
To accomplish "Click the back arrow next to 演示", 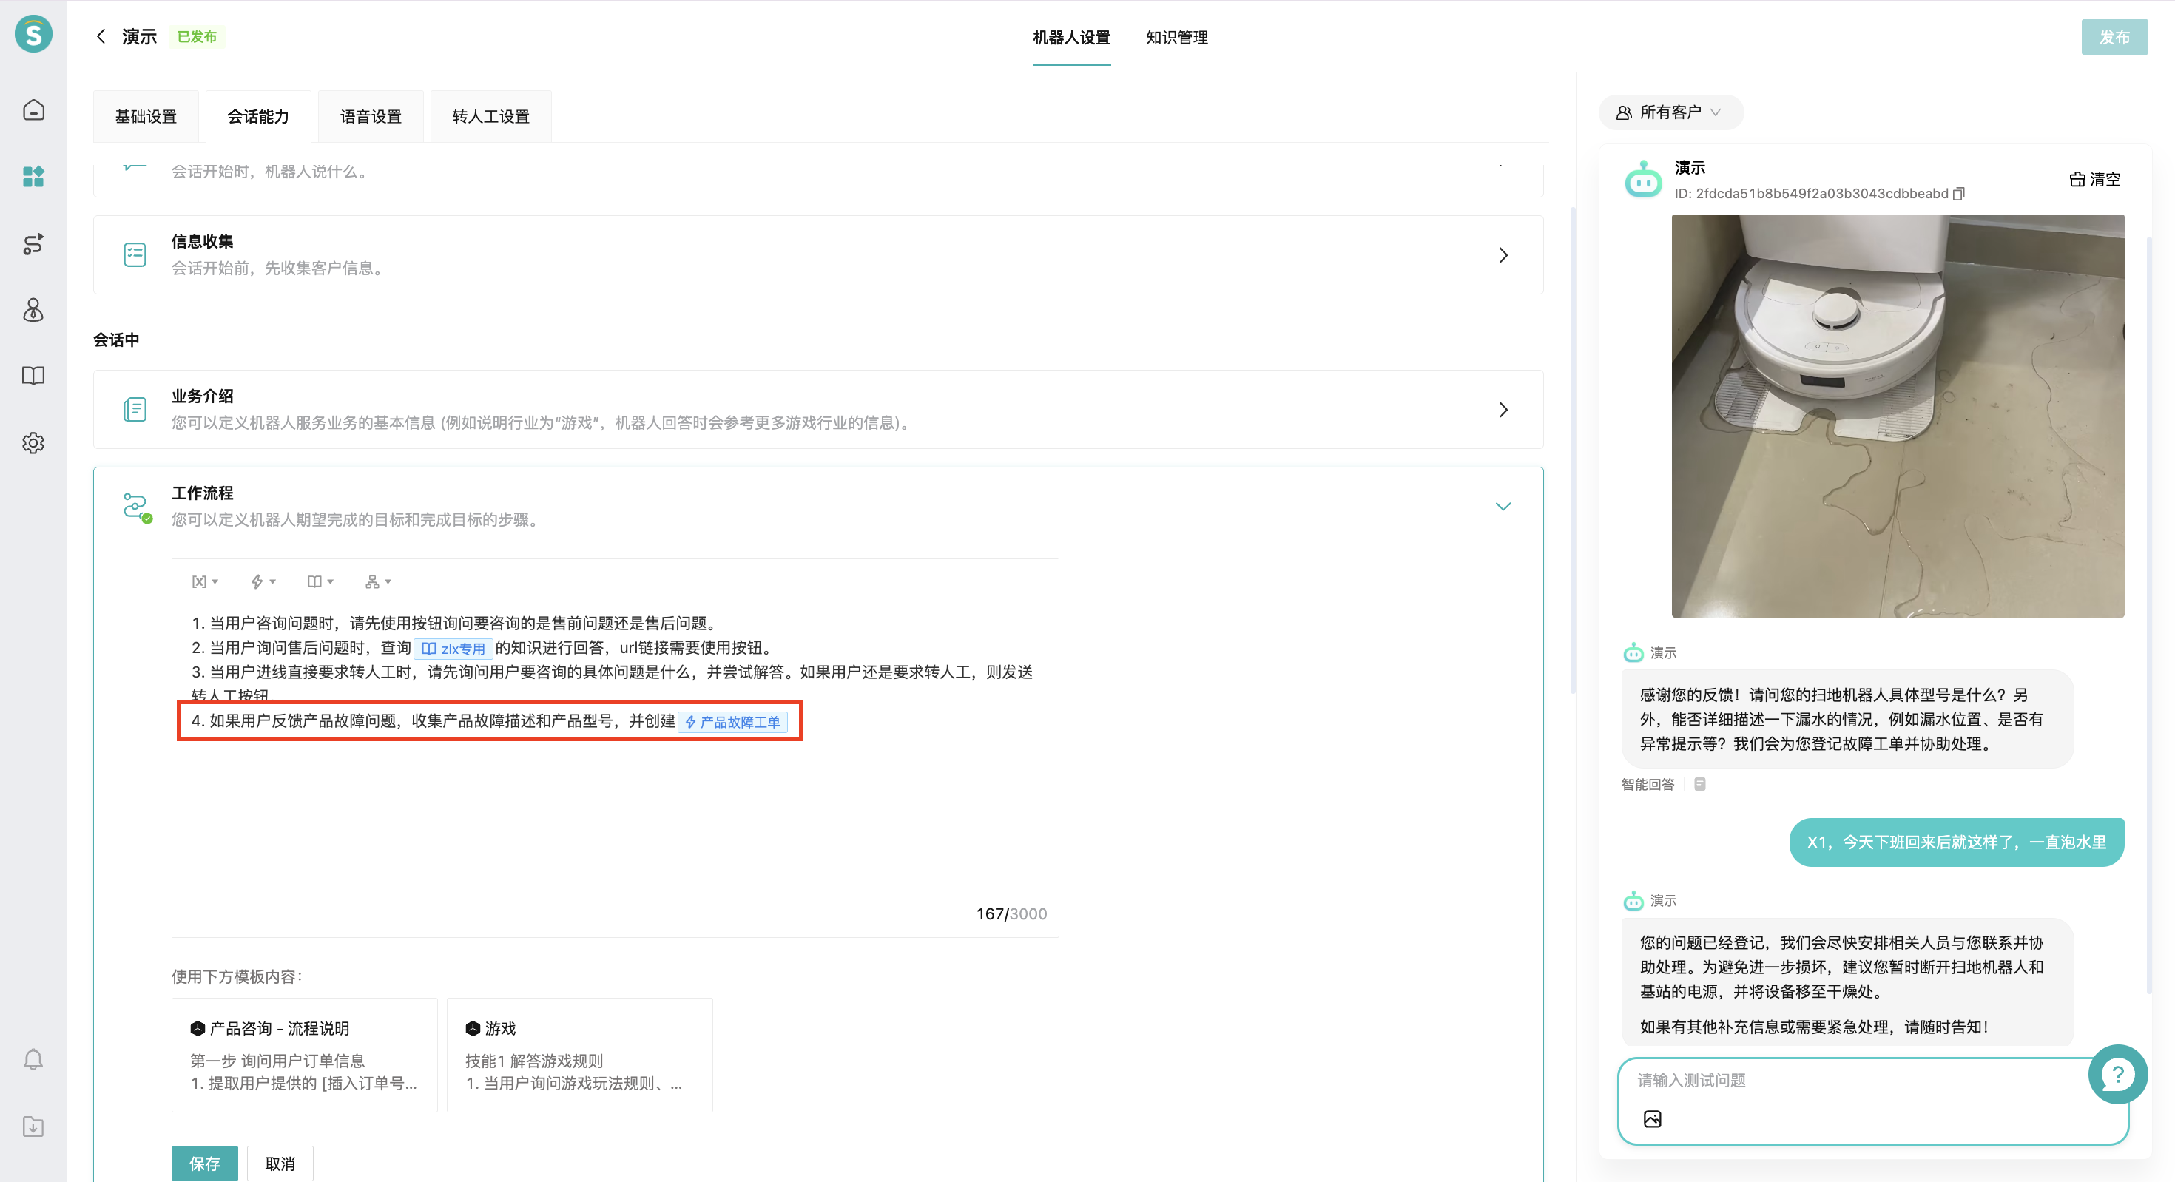I will pos(101,36).
